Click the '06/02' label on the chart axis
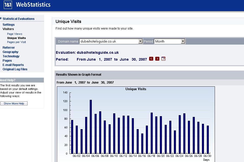244x162 pixels. tap(76, 156)
